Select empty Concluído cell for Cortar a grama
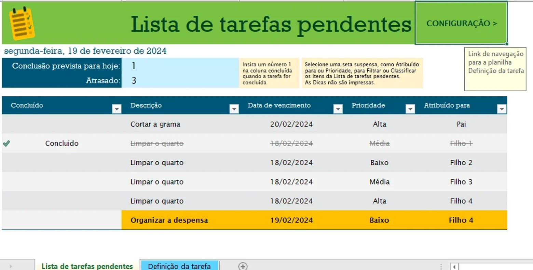 [62, 124]
